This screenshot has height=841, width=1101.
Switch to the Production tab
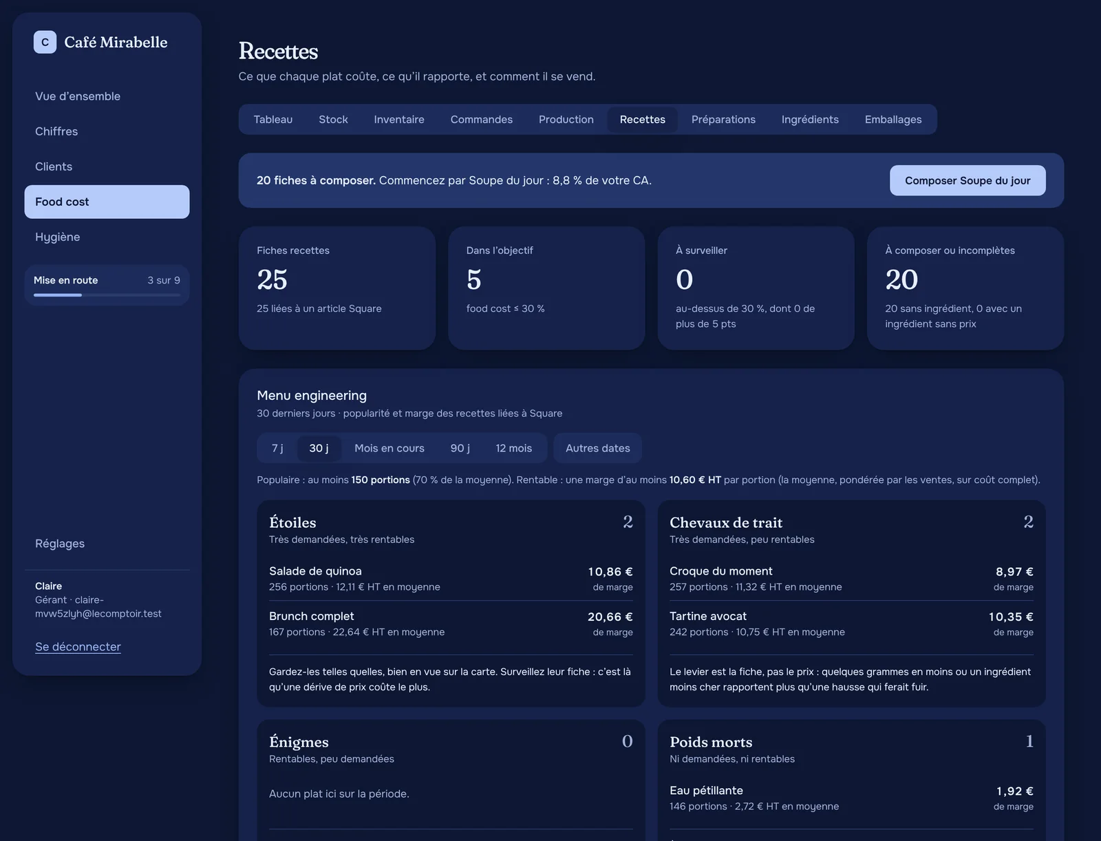pyautogui.click(x=566, y=120)
